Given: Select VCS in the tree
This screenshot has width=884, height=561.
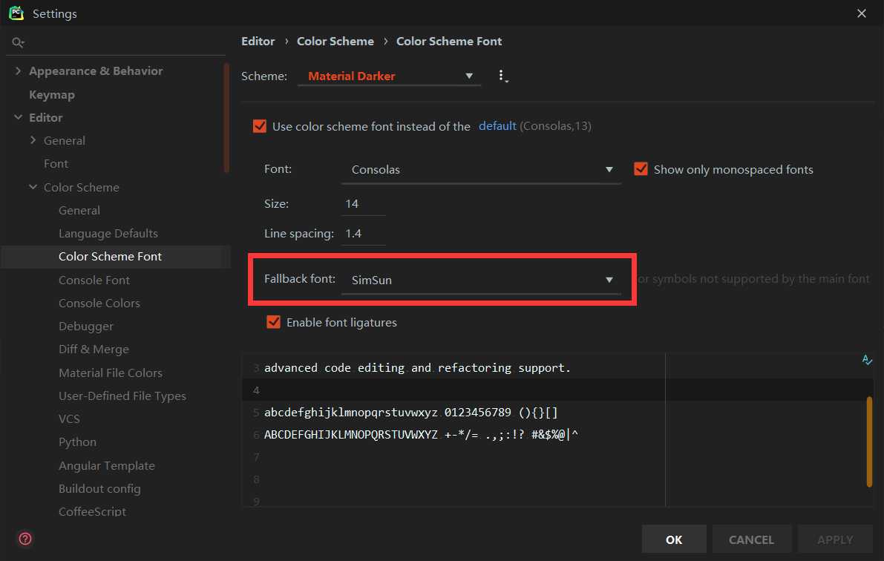Looking at the screenshot, I should (69, 419).
